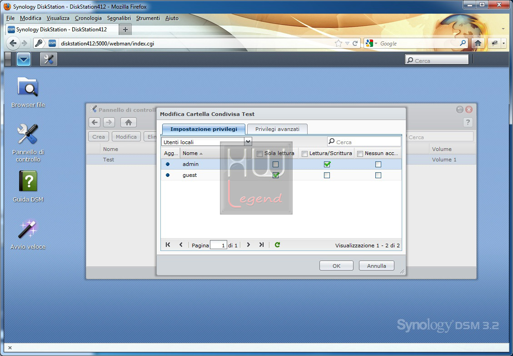Check Nessun accesso for admin
The height and width of the screenshot is (356, 513).
tap(378, 164)
